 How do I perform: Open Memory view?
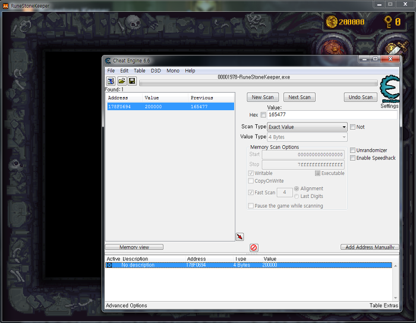[134, 247]
